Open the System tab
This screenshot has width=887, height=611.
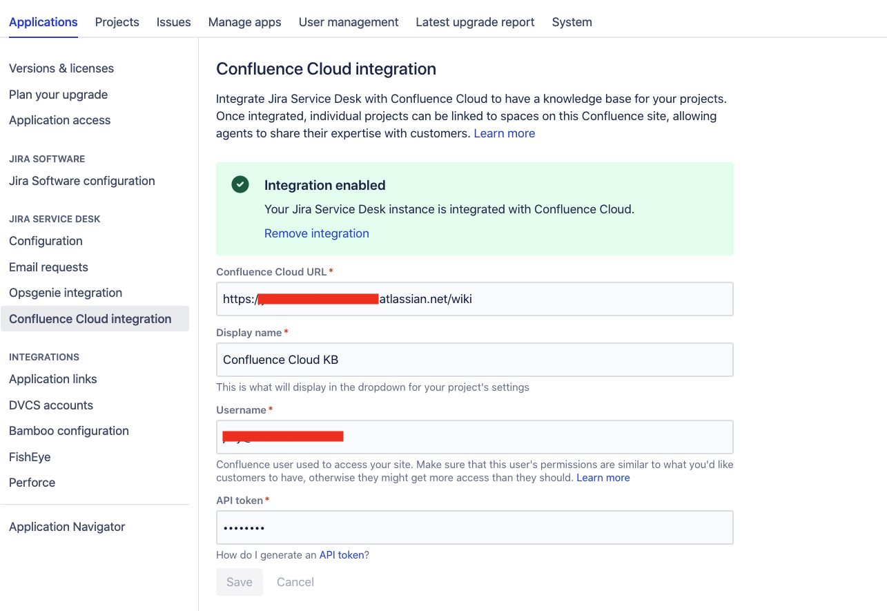pyautogui.click(x=572, y=22)
